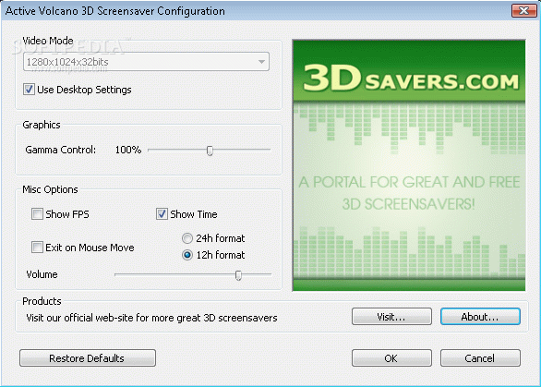Click Restore Defaults
This screenshot has width=541, height=387.
88,358
